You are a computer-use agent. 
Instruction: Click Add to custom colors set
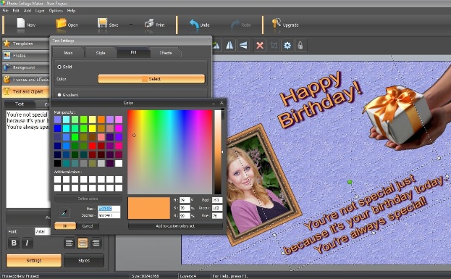175,226
